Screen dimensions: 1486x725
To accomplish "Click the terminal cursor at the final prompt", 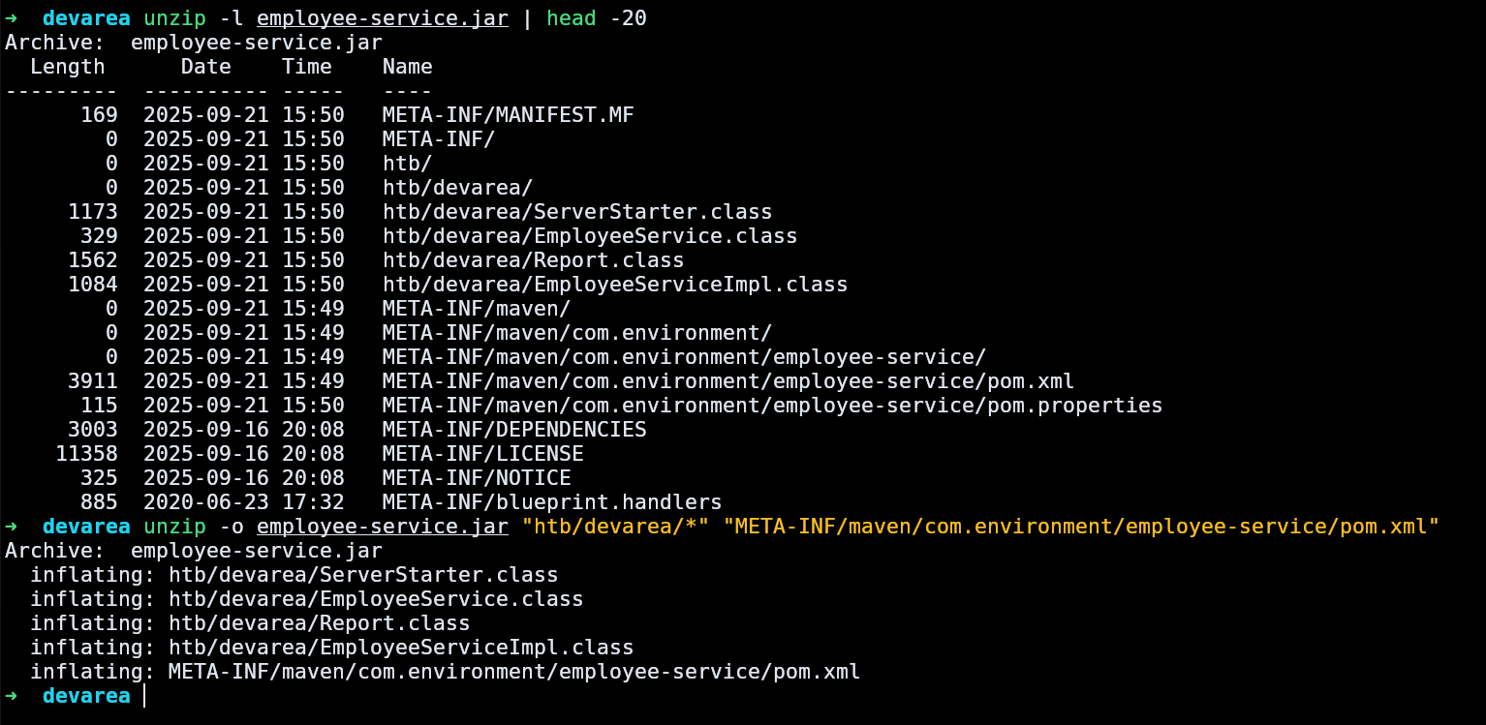I will click(x=144, y=696).
